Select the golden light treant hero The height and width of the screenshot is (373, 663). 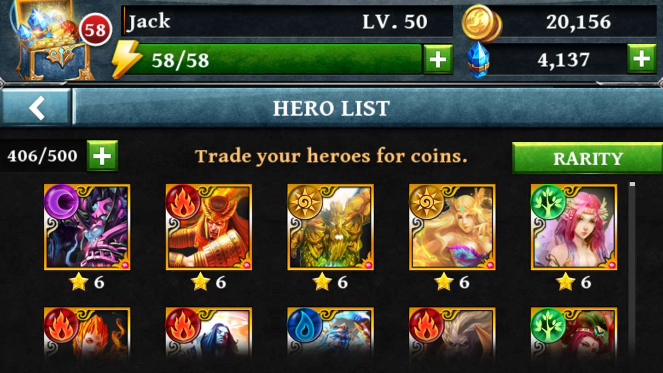click(x=331, y=227)
